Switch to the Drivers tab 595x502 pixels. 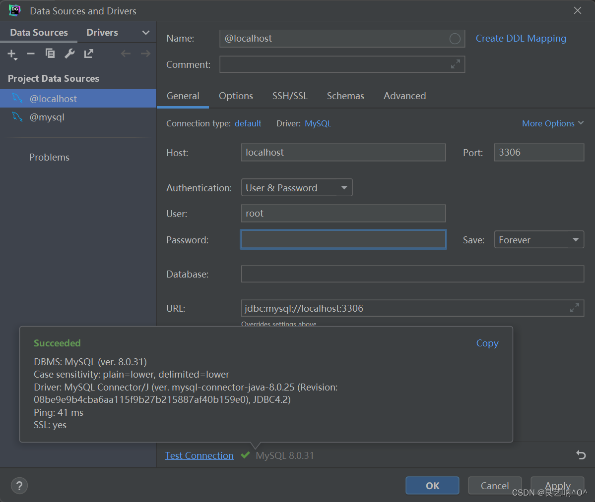(102, 33)
